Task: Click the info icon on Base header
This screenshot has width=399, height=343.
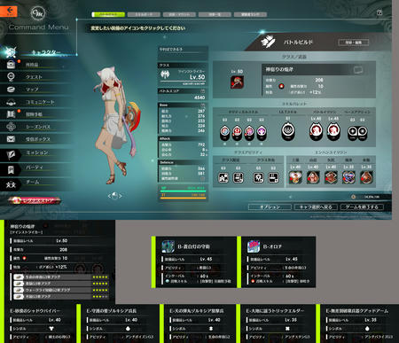Action: (203, 105)
